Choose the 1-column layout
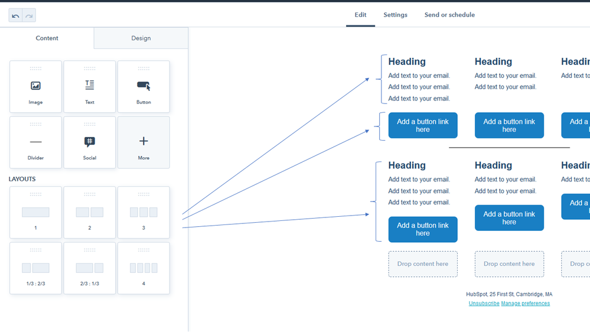Screen dimensions: 590x332 click(x=35, y=212)
